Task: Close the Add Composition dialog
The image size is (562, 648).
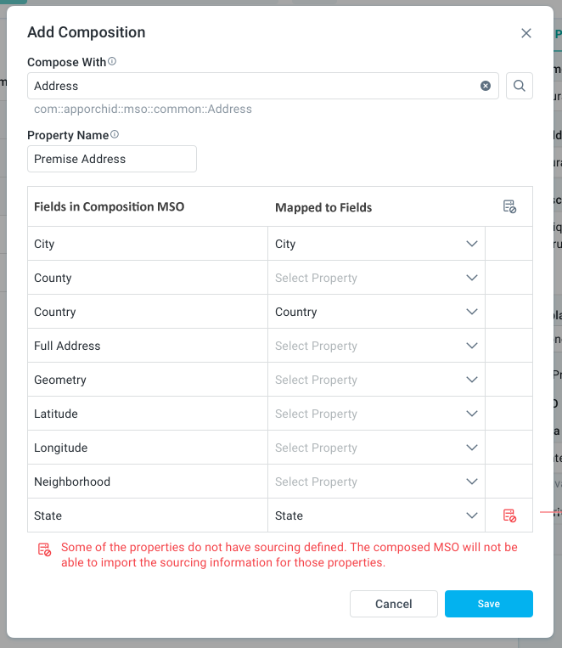Action: pyautogui.click(x=526, y=33)
